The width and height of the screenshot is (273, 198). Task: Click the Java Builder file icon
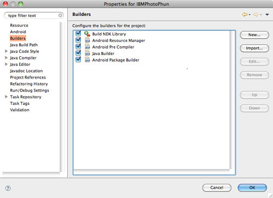pos(87,53)
